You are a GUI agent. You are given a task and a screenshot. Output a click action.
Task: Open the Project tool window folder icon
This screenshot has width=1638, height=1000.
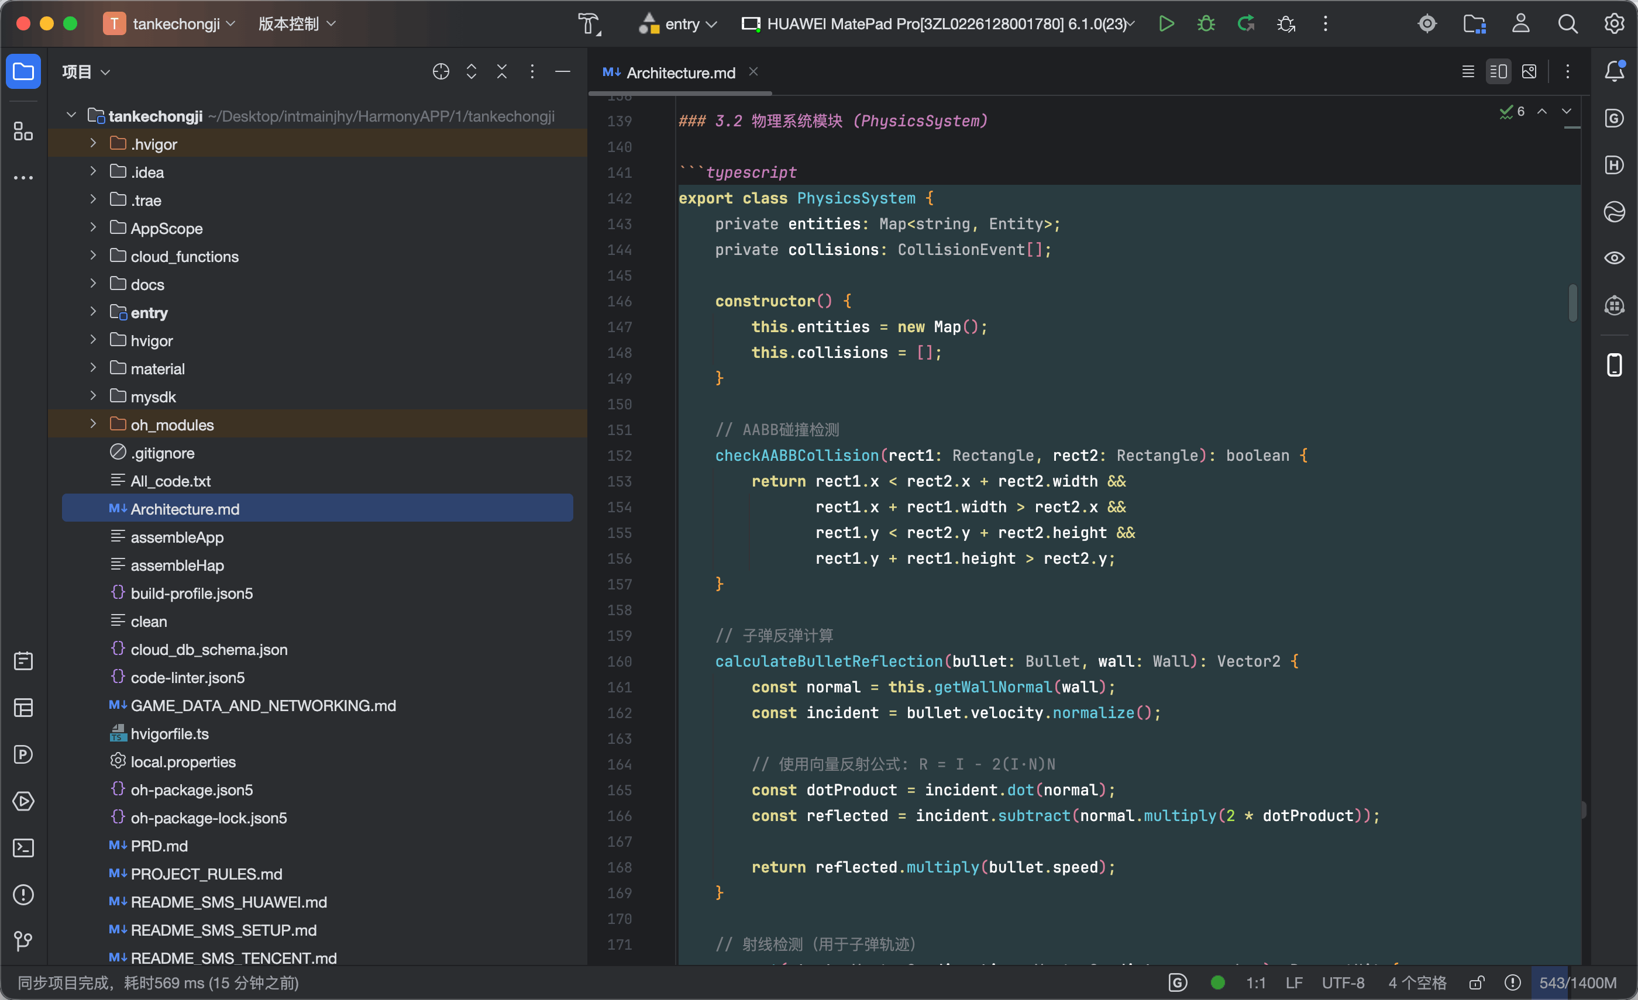point(23,71)
